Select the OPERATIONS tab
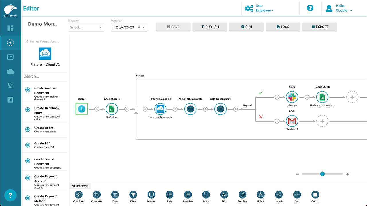Image resolution: width=367 pixels, height=206 pixels. point(80,186)
